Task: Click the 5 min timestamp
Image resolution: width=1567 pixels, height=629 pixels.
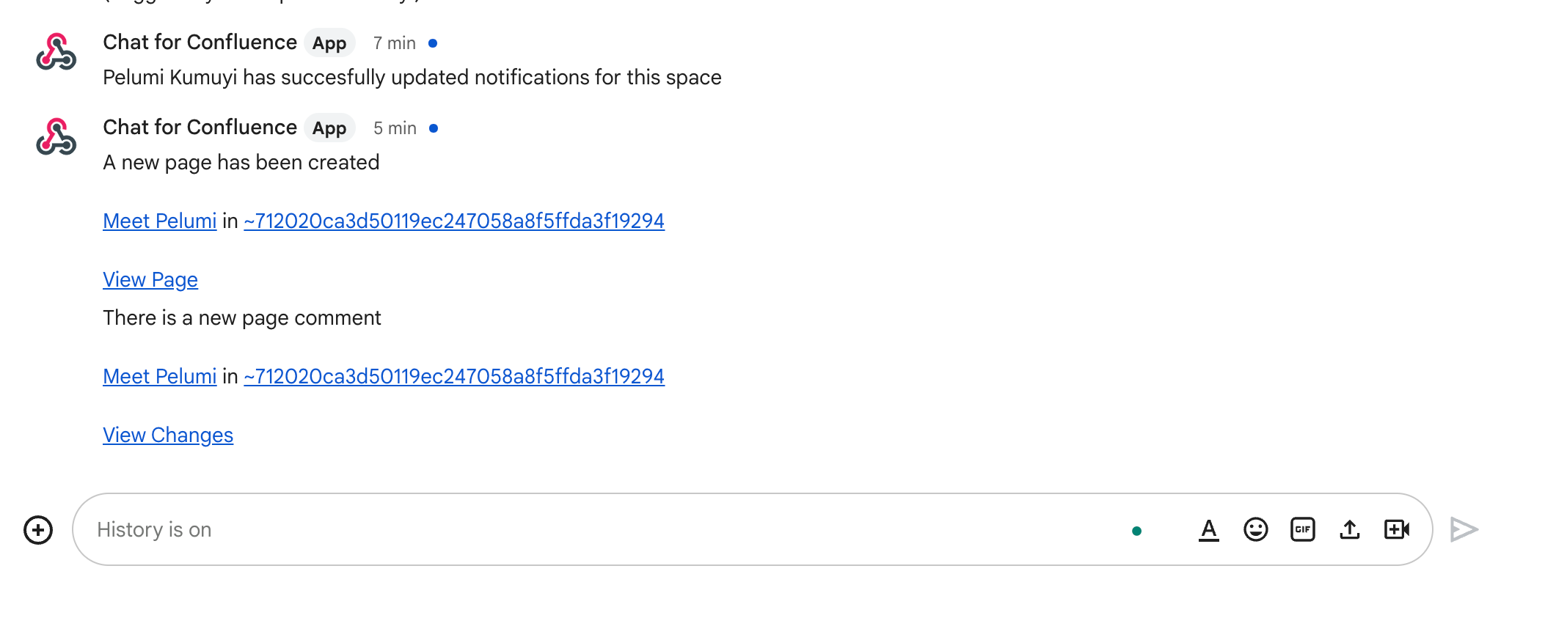Action: 394,128
